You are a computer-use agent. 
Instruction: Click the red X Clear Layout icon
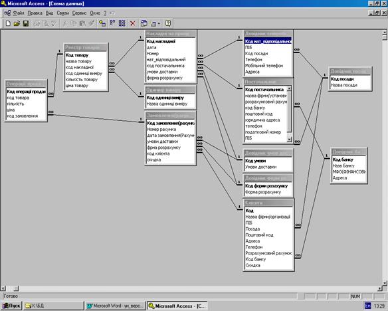[x=133, y=23]
